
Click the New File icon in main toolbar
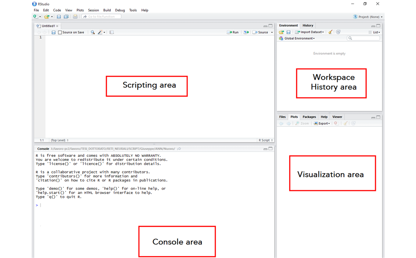(x=35, y=17)
